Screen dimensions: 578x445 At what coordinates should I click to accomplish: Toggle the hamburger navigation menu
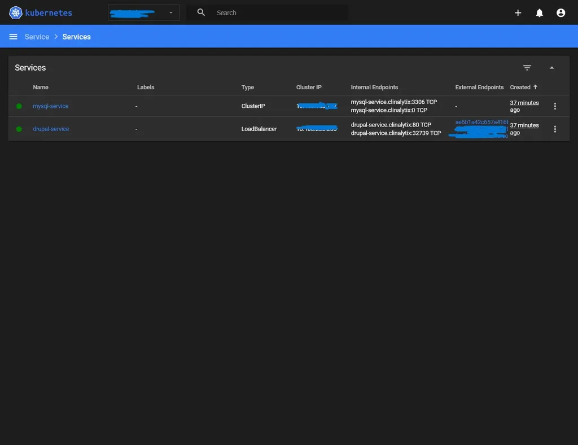(14, 37)
